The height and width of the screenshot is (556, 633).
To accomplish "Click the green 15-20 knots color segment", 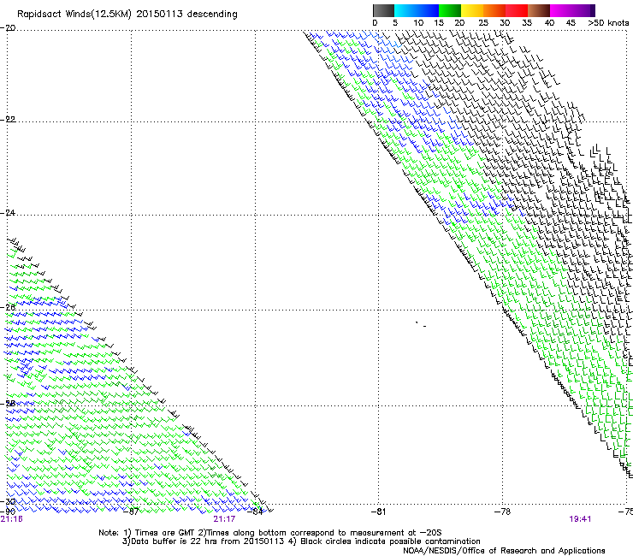I will [x=450, y=10].
